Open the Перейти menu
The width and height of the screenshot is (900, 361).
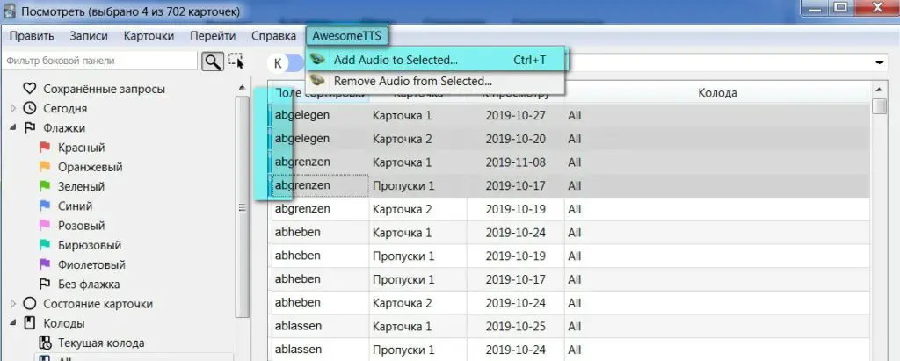point(213,36)
